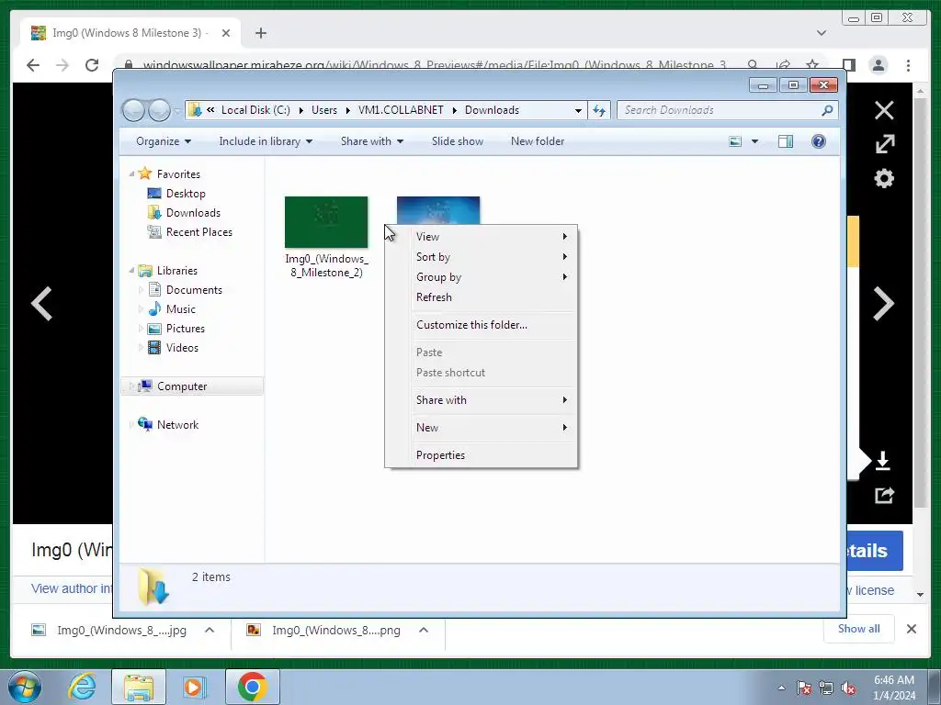Open options arrow for png download
Image resolution: width=941 pixels, height=705 pixels.
(x=424, y=630)
